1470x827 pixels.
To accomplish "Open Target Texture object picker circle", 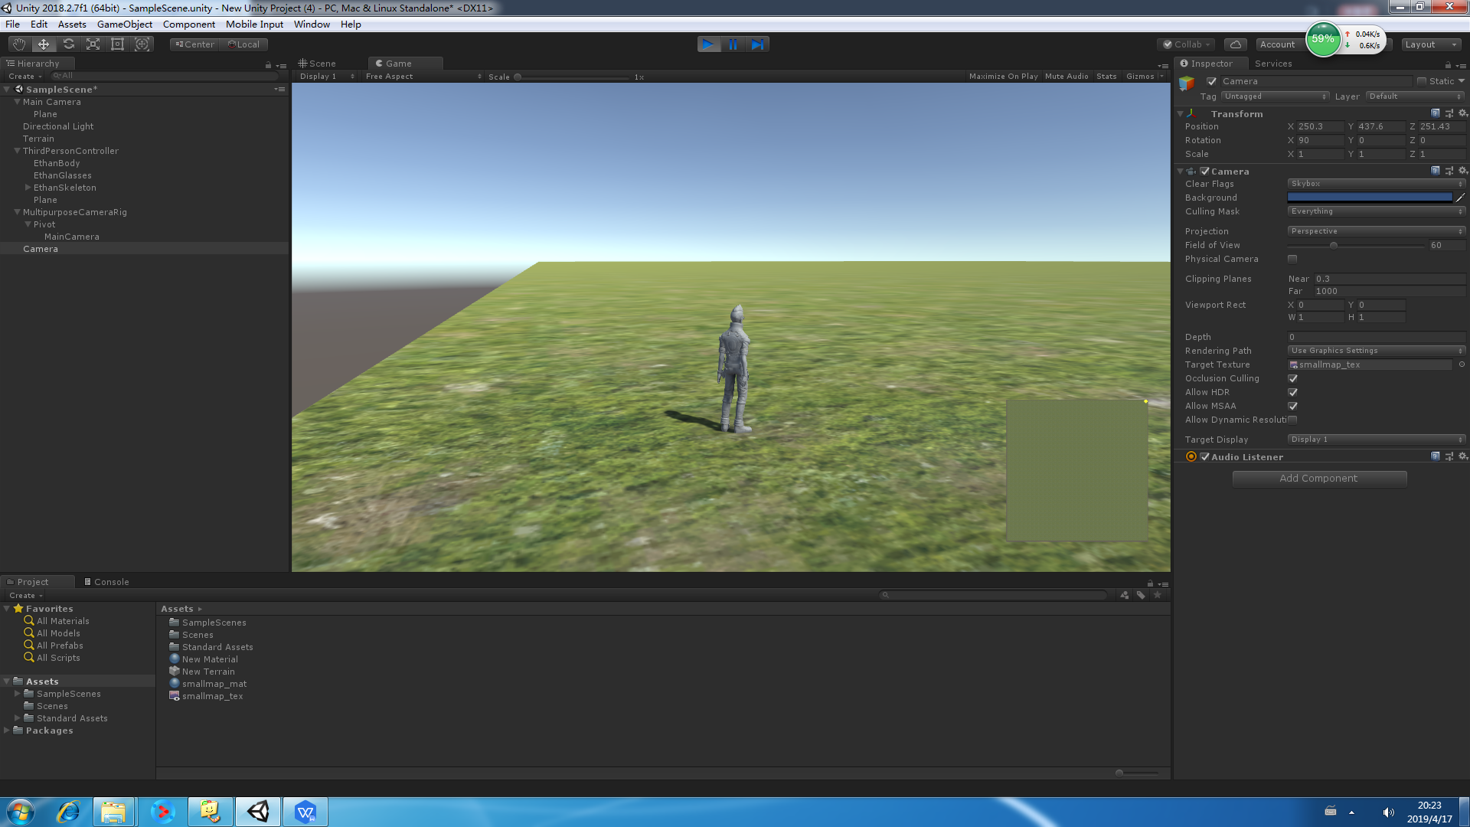I will (1462, 364).
